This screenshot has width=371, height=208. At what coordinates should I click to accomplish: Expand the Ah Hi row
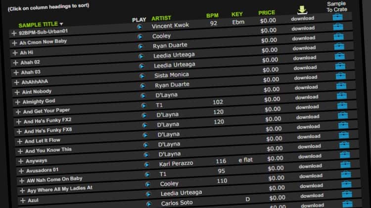click(15, 53)
